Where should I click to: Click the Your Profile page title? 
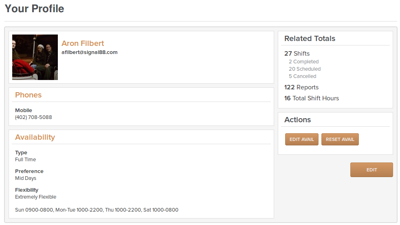point(35,9)
